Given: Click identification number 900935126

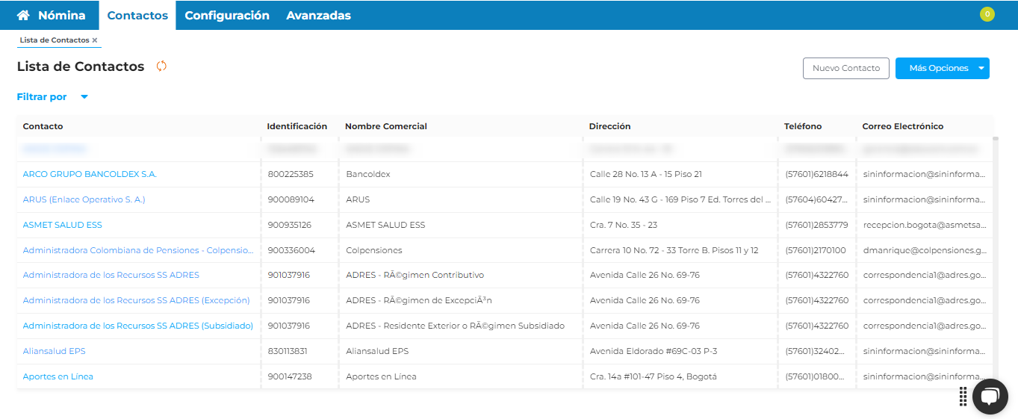Looking at the screenshot, I should pyautogui.click(x=290, y=225).
